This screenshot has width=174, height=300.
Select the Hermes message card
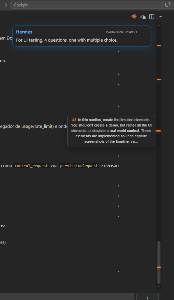82,36
